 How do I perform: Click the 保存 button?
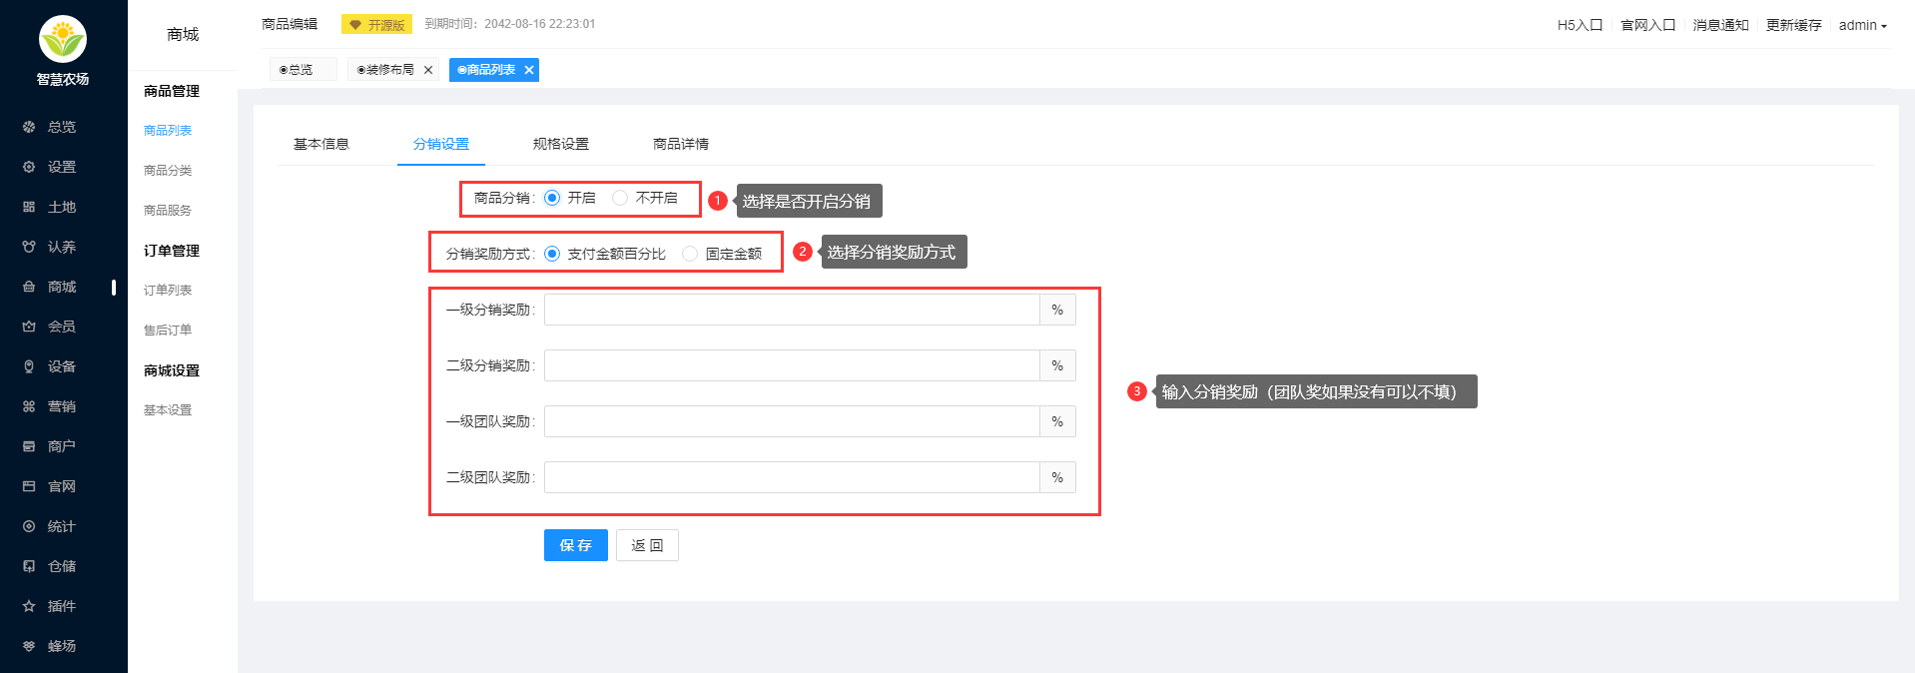[x=575, y=545]
